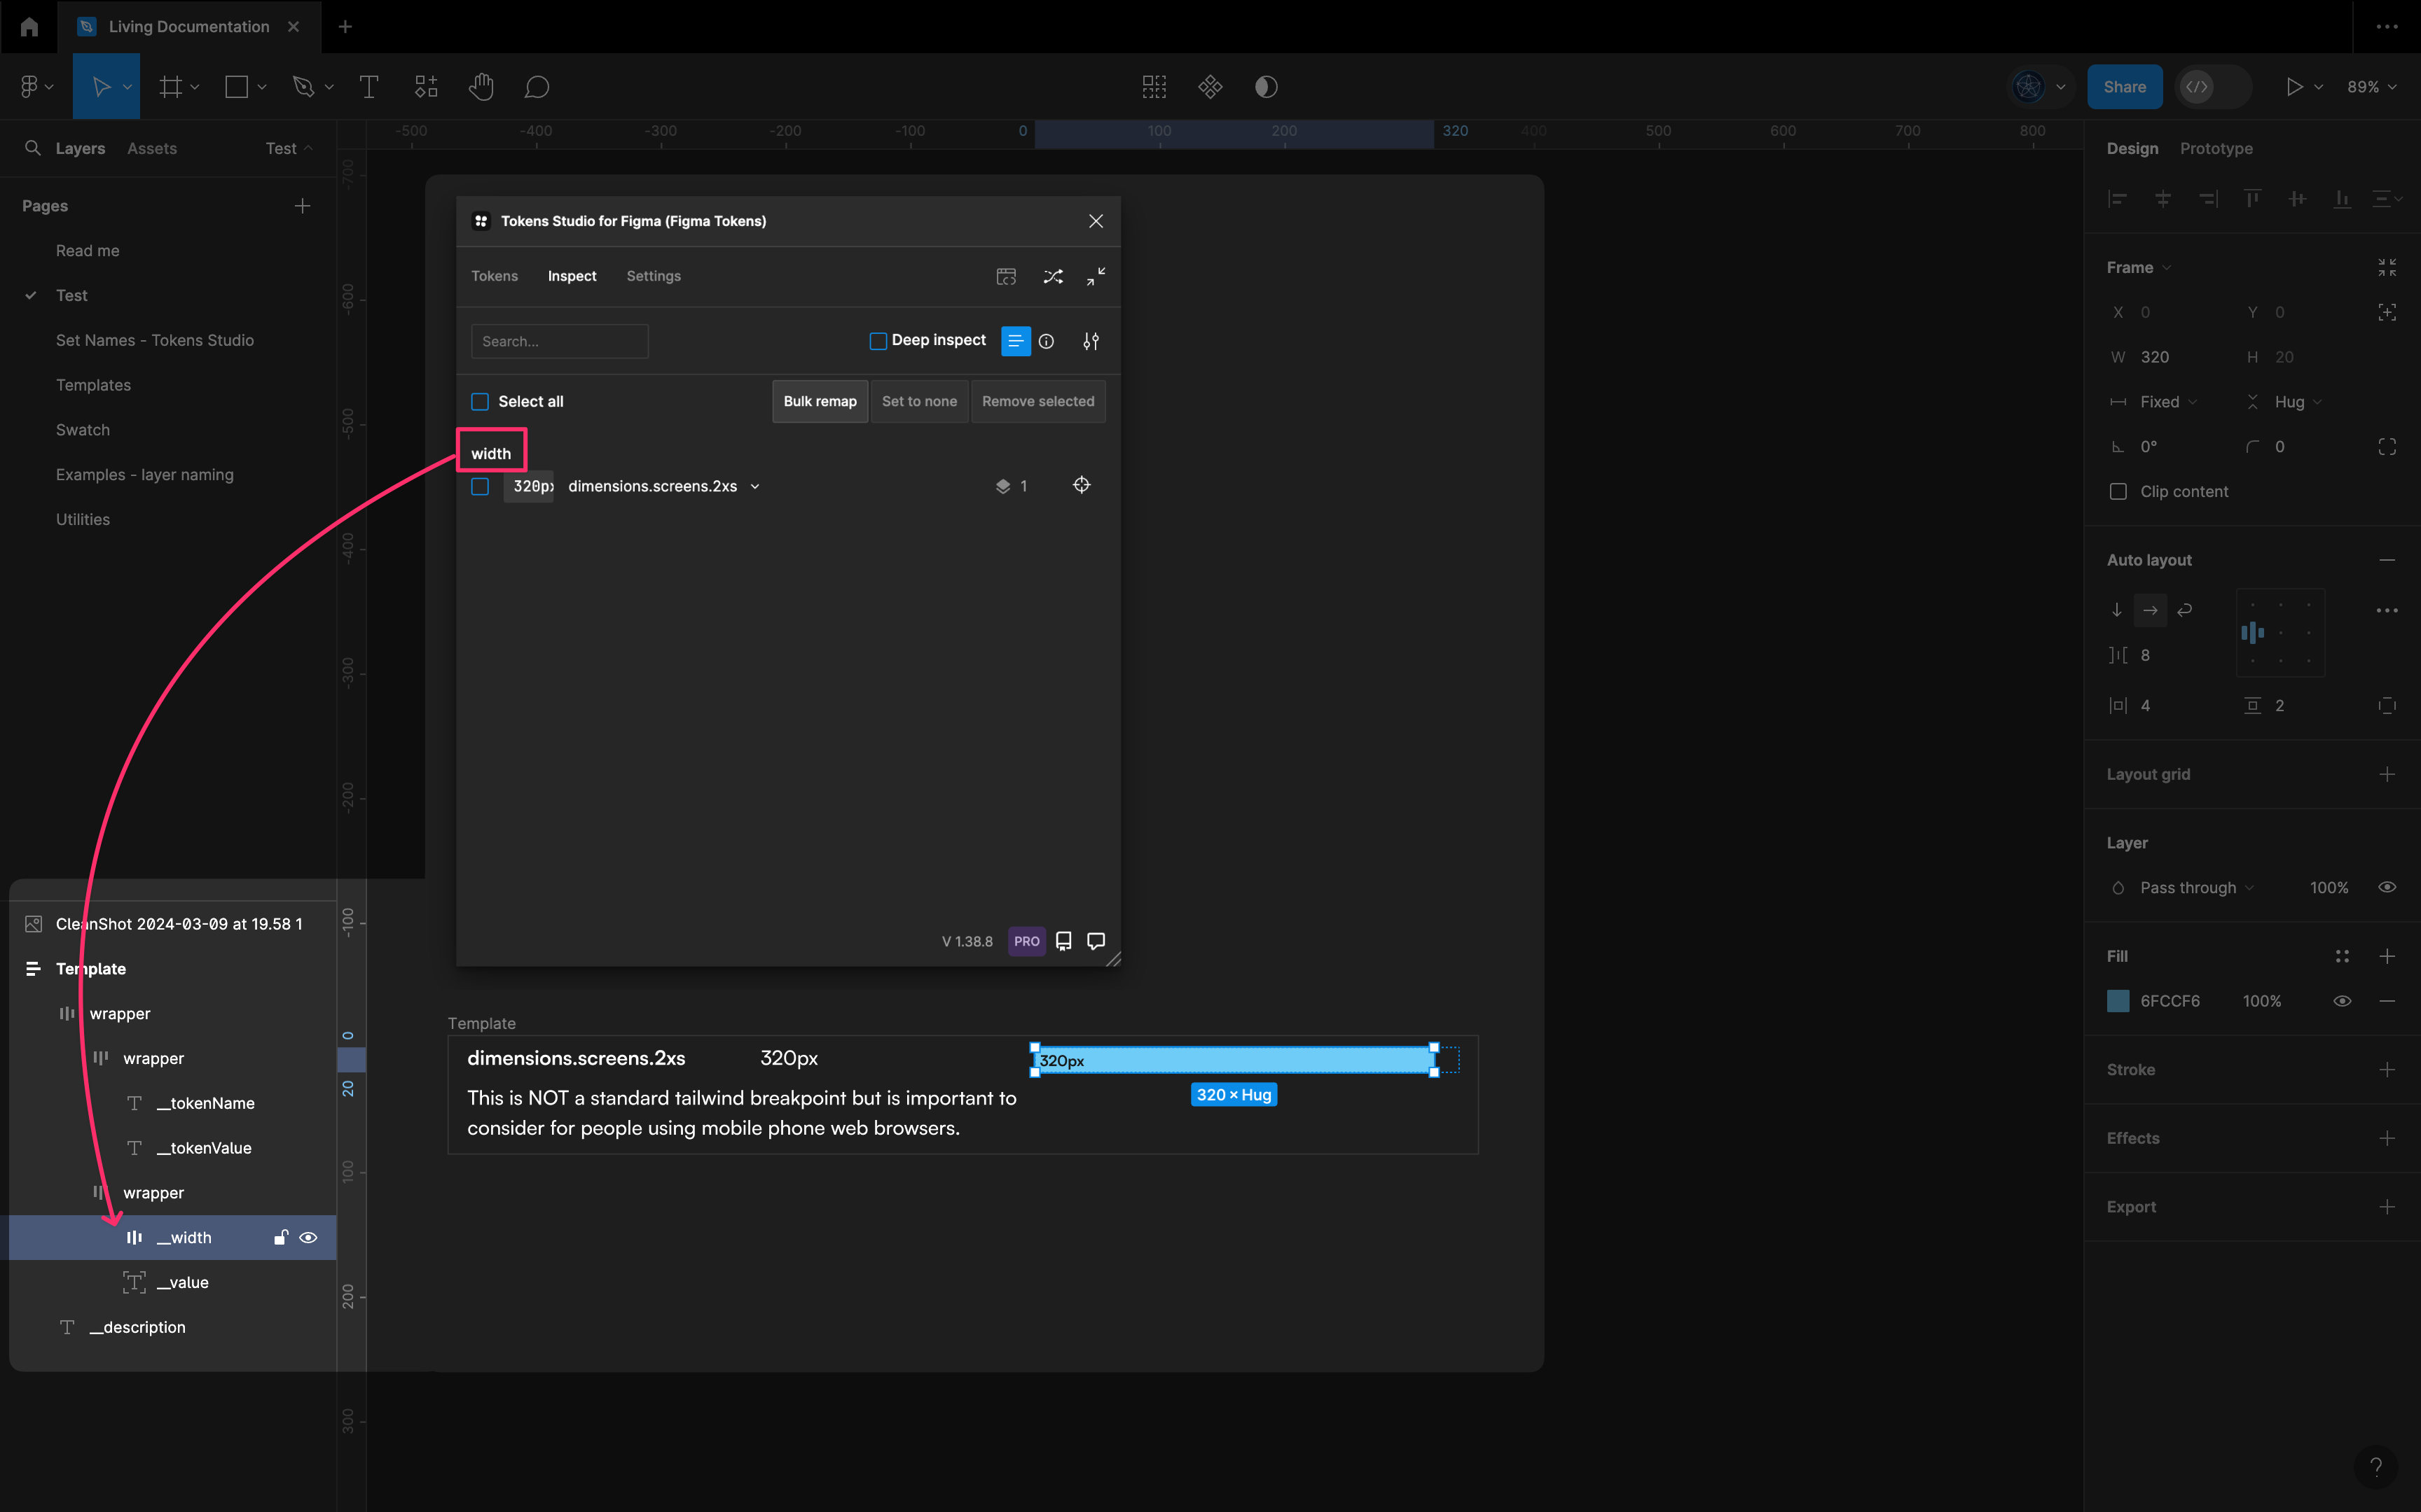
Task: Collapse the Tokens Studio plugin window
Action: click(1096, 277)
